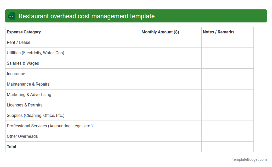Screen dimensions: 272x167
Task: Click the Monthly Amount cell for Rent / Lease
Action: point(171,42)
